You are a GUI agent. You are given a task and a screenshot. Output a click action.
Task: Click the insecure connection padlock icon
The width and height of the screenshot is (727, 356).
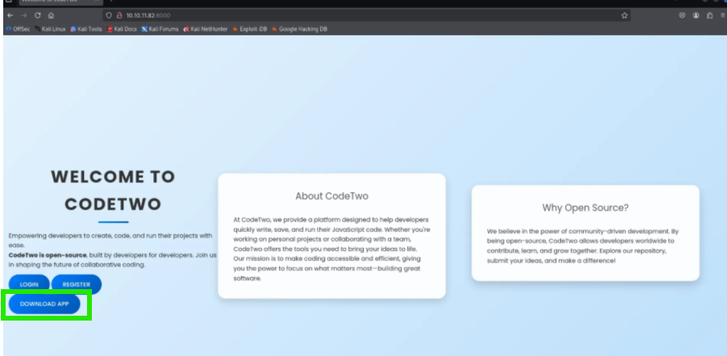(x=118, y=15)
